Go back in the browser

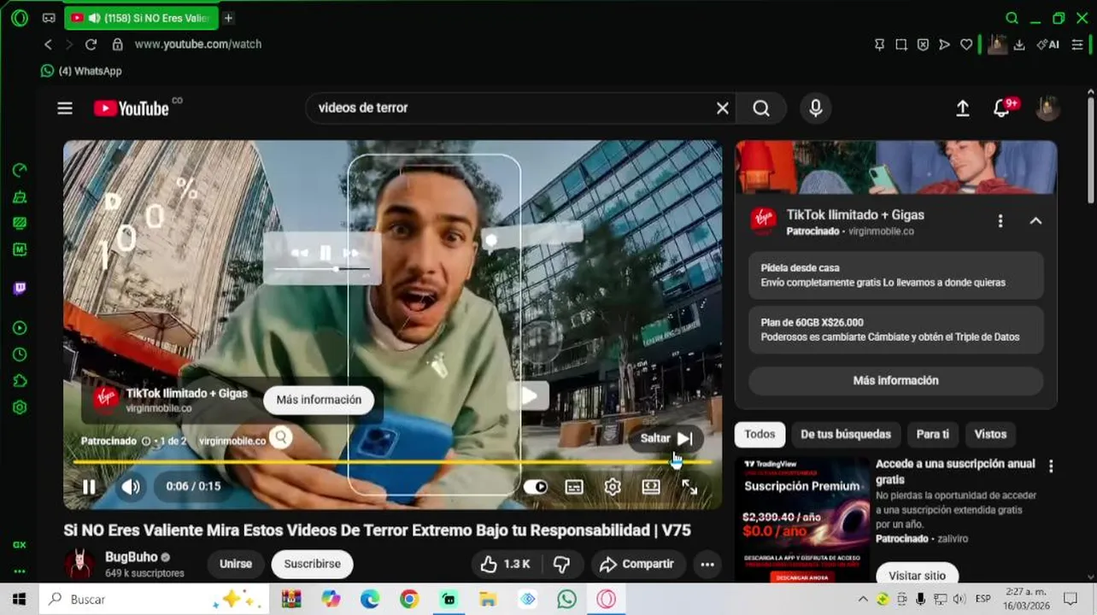[x=48, y=44]
